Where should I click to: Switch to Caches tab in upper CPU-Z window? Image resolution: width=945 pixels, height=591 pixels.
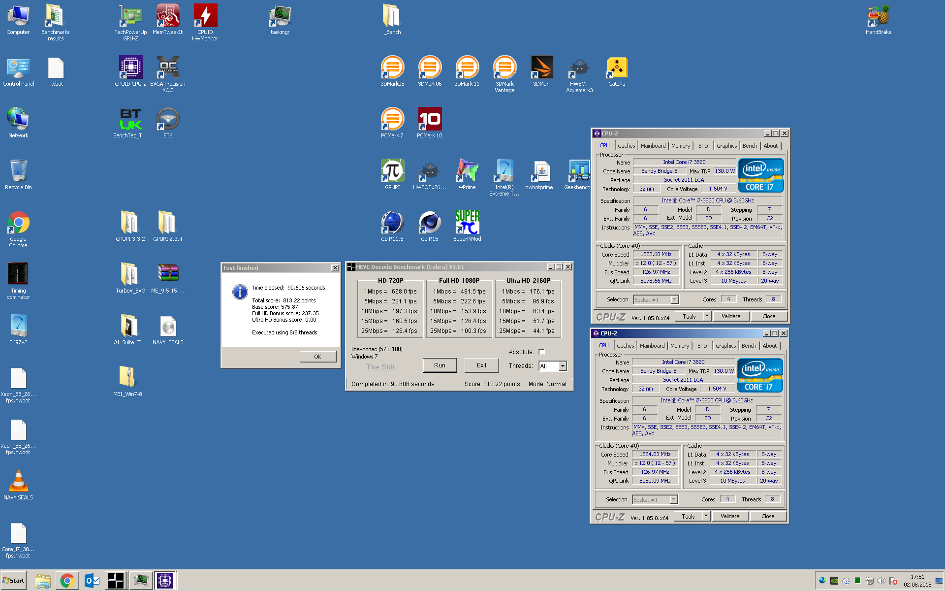pos(626,146)
